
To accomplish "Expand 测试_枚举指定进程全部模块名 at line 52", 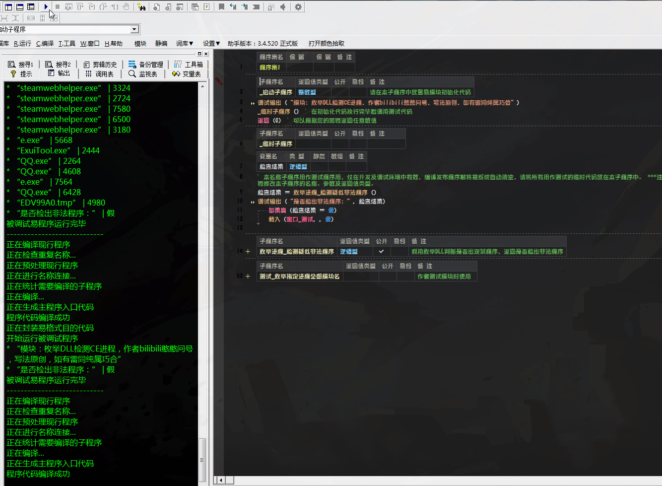I will click(x=248, y=276).
